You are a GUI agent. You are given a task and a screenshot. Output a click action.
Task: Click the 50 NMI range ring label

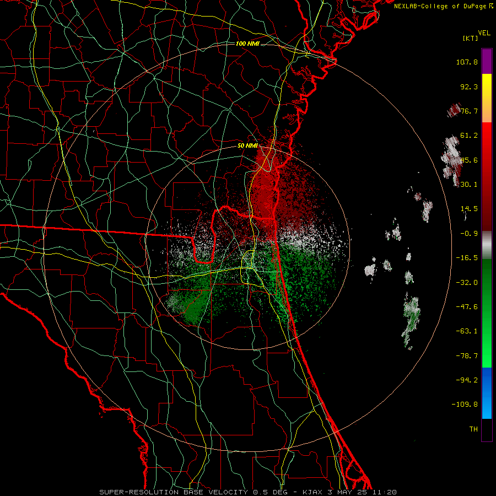pos(247,146)
